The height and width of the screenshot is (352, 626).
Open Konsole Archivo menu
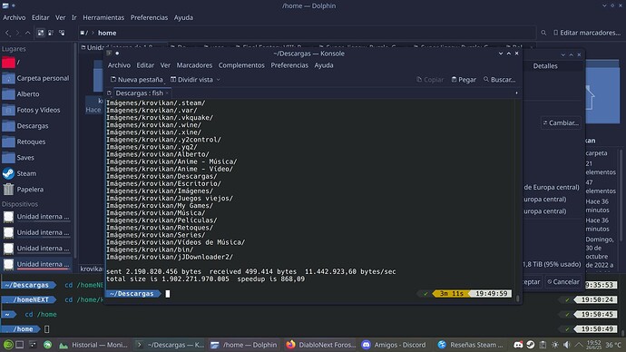click(119, 65)
